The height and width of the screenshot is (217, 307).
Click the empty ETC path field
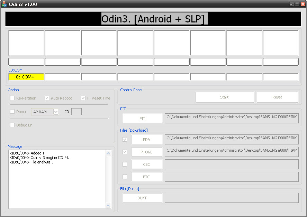(x=232, y=177)
